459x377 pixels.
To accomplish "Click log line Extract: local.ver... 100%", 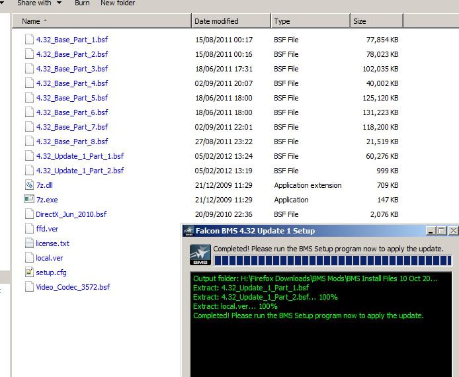I will (x=235, y=306).
